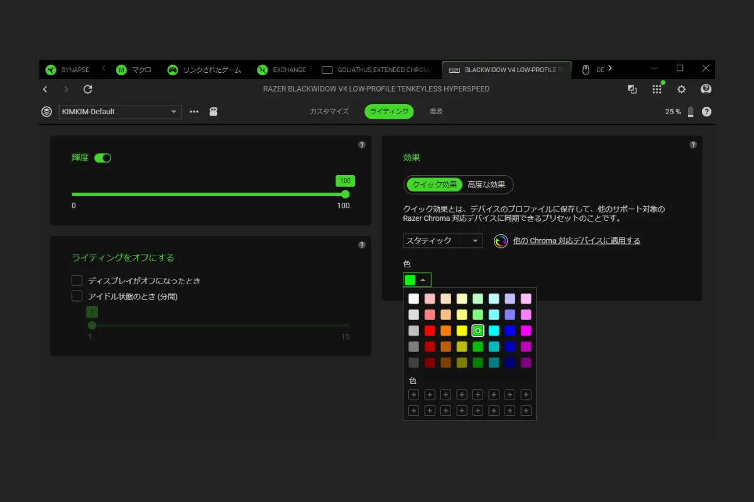The image size is (754, 502).
Task: Pick the darkest grey swatch
Action: 413,363
